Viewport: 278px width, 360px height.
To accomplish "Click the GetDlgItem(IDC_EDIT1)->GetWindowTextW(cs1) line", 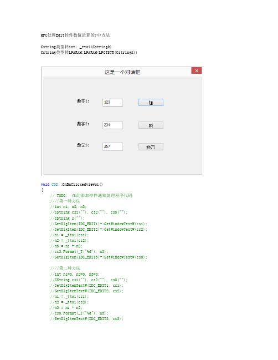I will [99, 224].
